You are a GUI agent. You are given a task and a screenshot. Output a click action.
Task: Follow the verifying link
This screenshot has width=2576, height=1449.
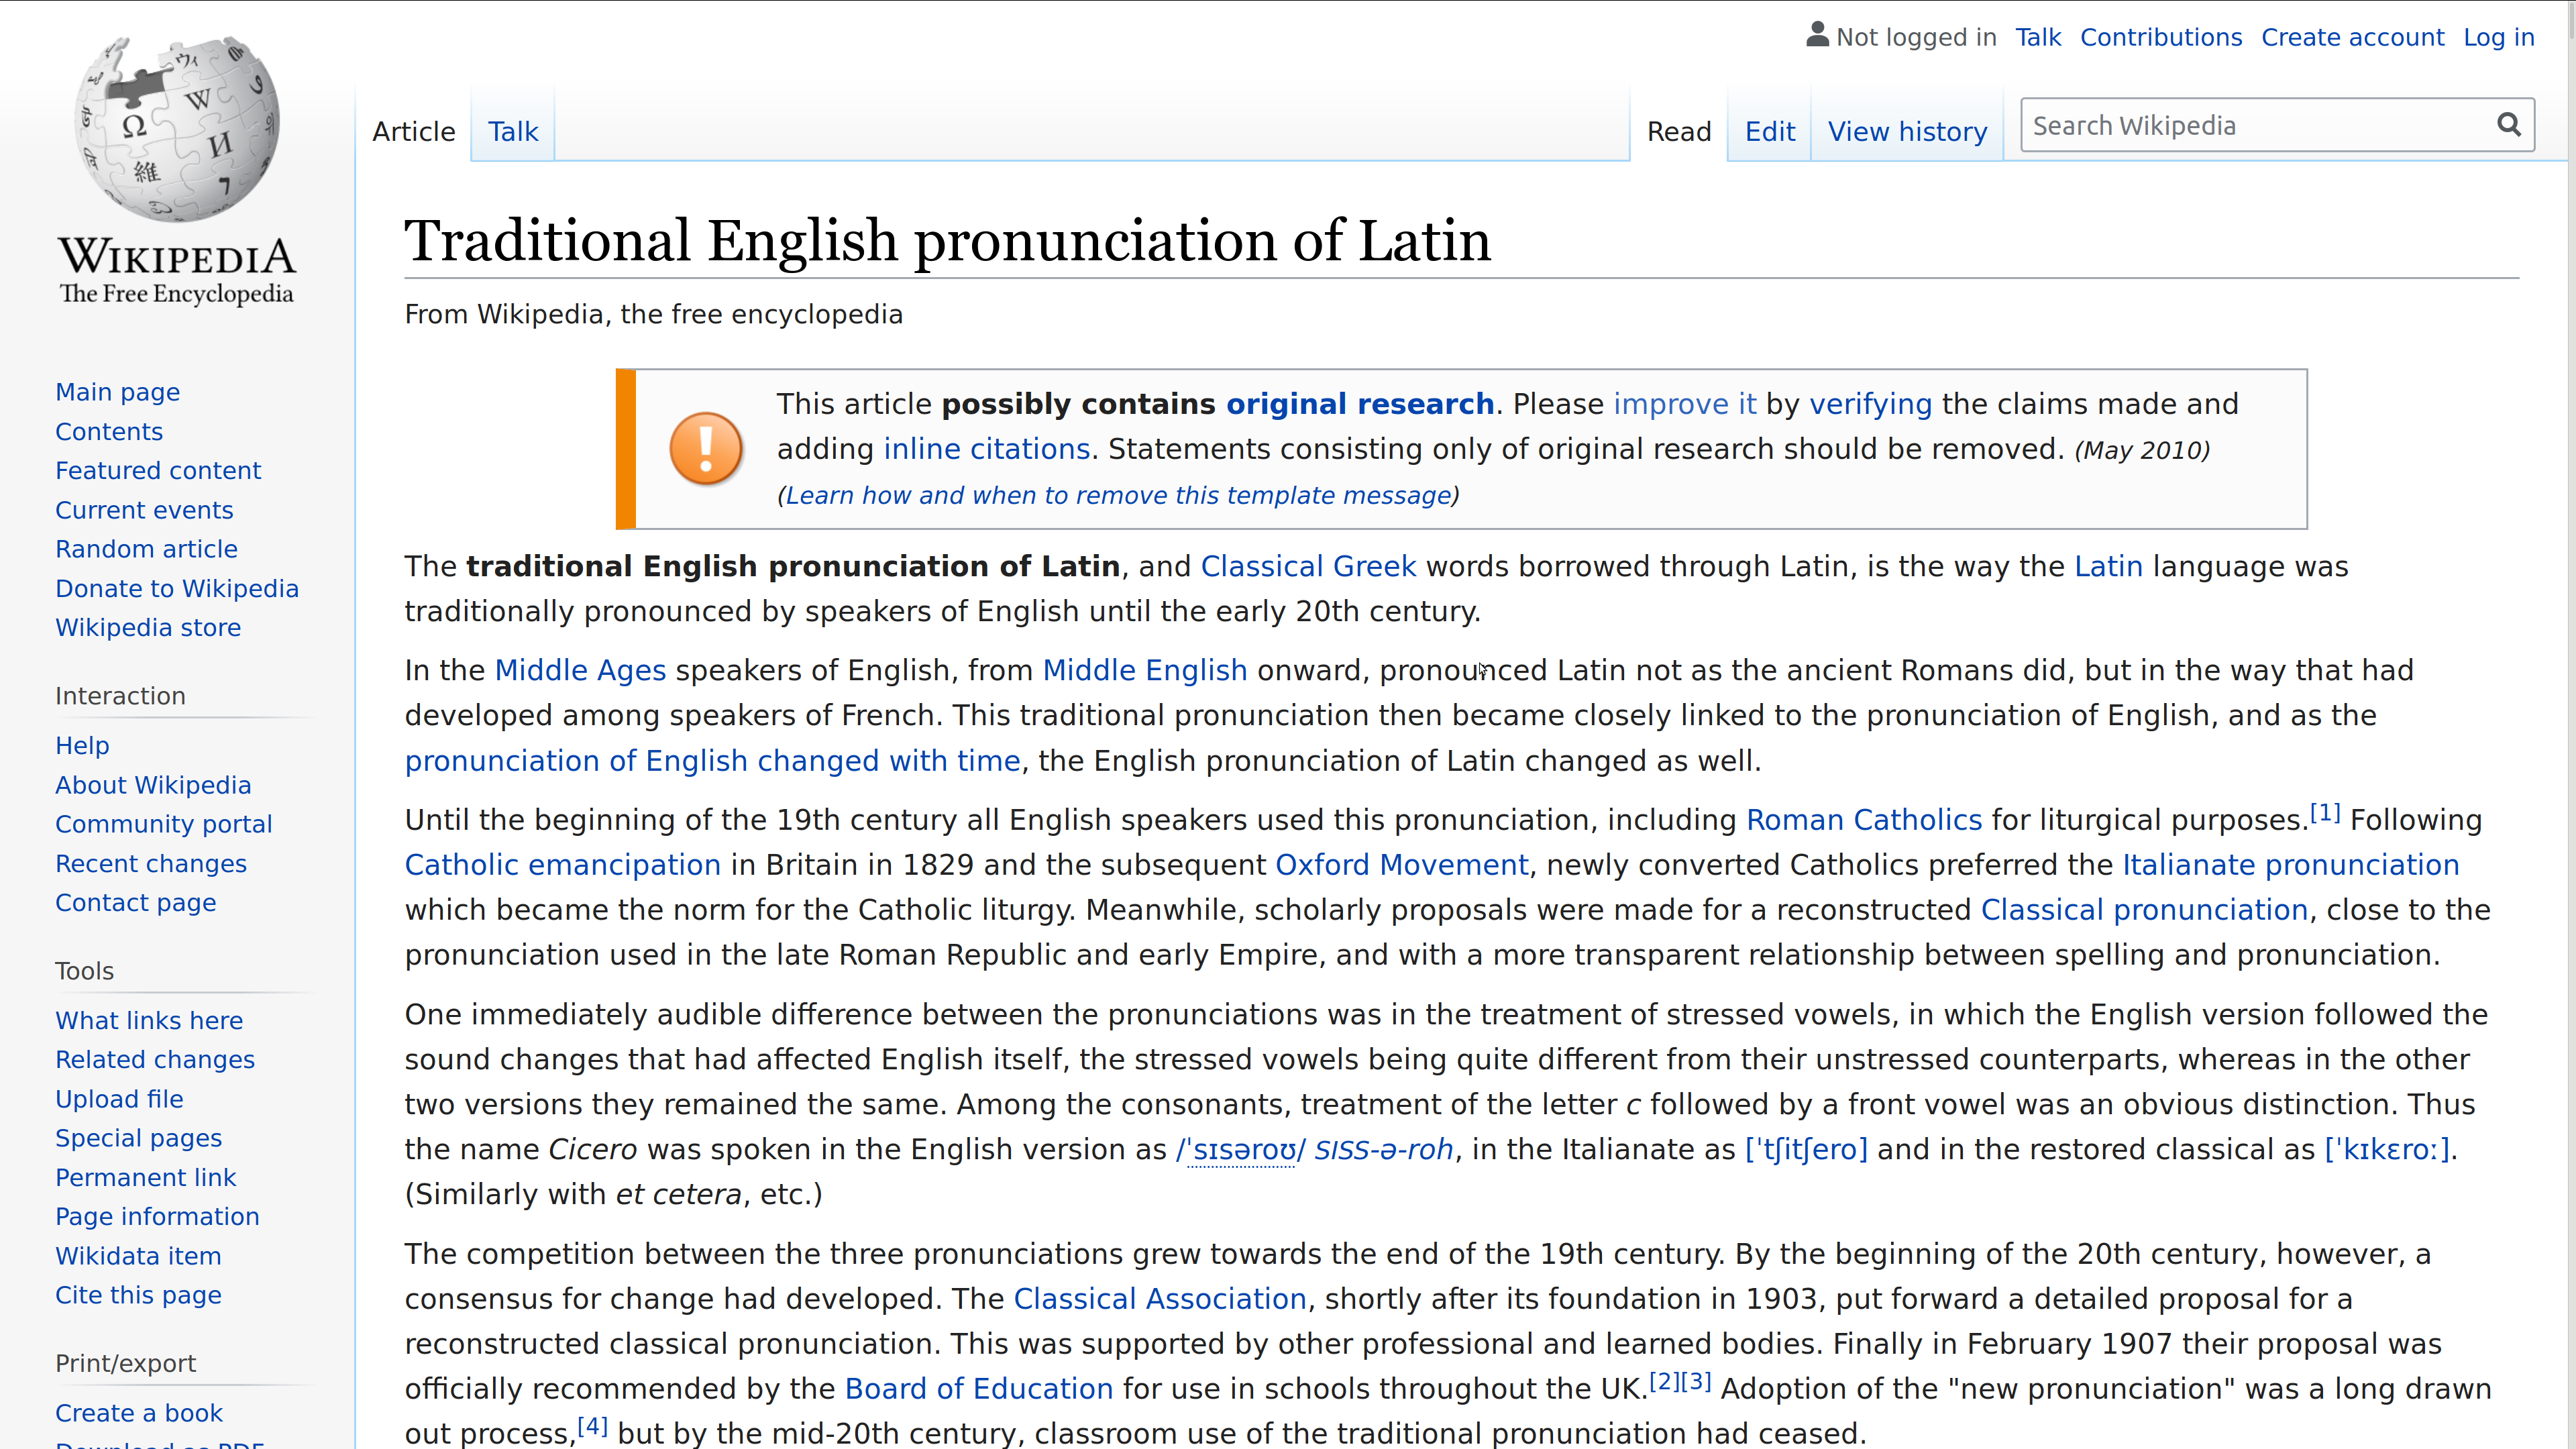(x=1870, y=404)
